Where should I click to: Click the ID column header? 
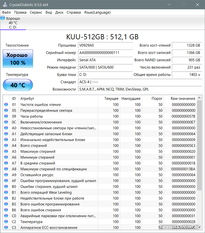pos(14,98)
